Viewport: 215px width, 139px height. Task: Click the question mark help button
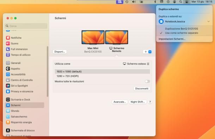150,102
